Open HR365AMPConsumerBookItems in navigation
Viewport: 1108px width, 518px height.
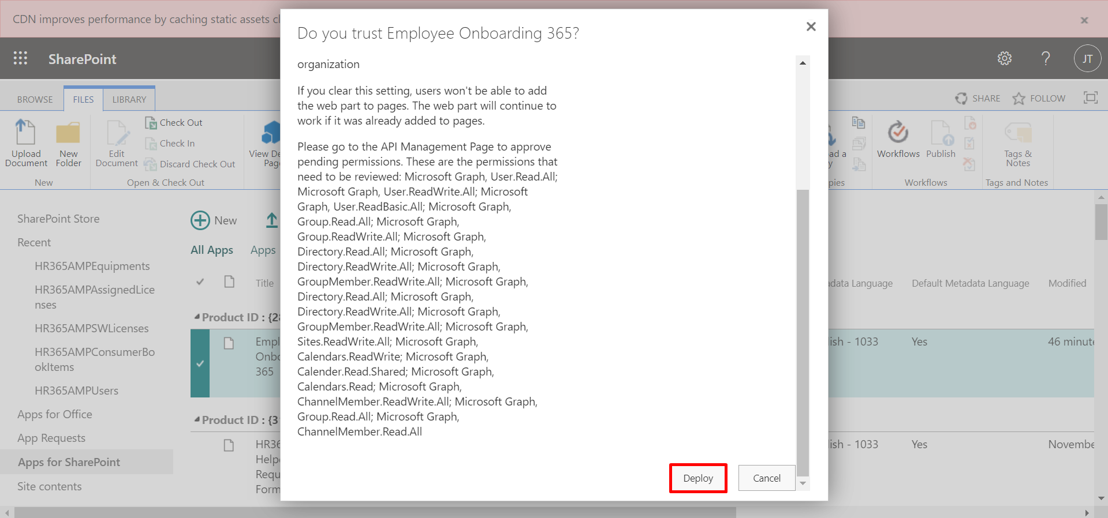pyautogui.click(x=95, y=359)
